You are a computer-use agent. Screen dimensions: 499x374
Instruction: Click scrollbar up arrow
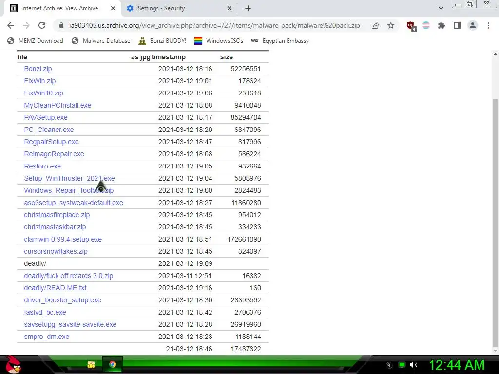coord(495,55)
